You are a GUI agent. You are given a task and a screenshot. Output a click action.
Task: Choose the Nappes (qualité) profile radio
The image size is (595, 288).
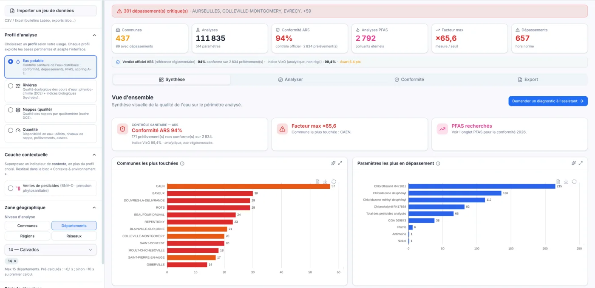[11, 110]
